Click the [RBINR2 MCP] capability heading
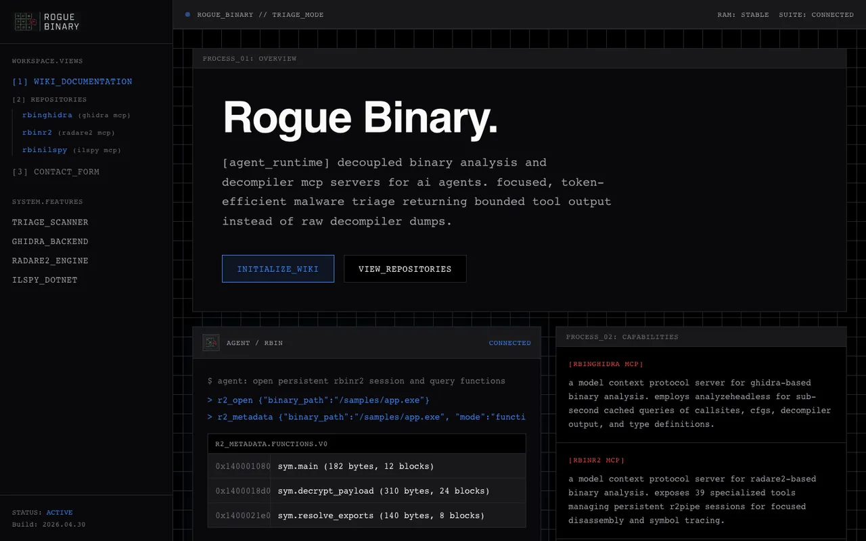866x541 pixels. [x=596, y=460]
